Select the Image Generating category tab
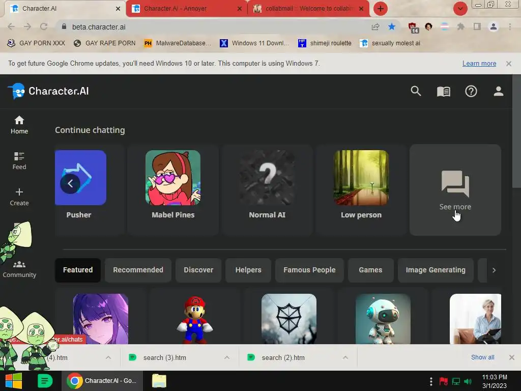The width and height of the screenshot is (521, 391). tap(436, 270)
